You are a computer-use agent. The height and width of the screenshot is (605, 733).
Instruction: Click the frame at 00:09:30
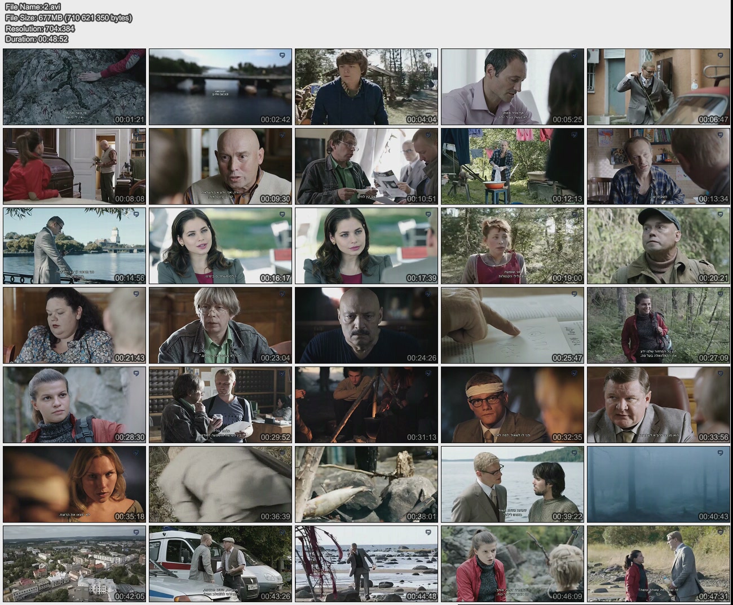220,166
